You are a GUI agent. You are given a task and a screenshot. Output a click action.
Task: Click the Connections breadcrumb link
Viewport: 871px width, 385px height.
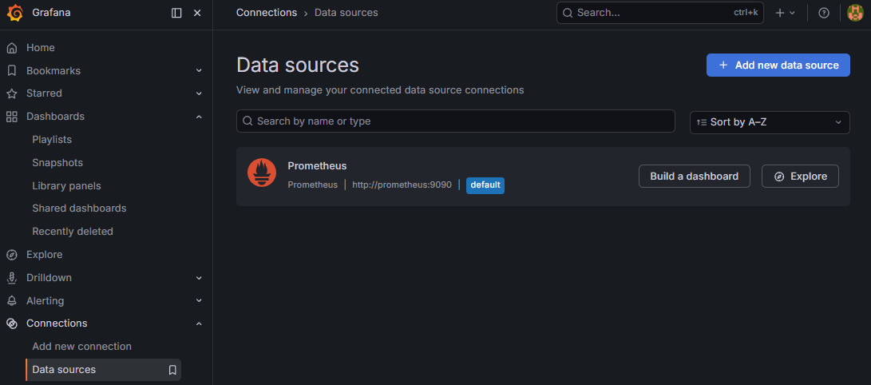coord(266,12)
